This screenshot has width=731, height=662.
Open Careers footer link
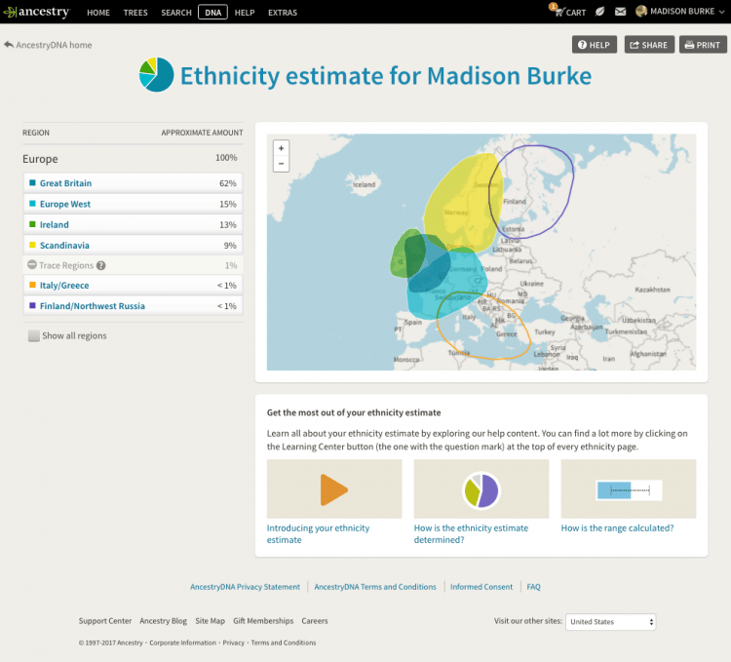[x=314, y=621]
